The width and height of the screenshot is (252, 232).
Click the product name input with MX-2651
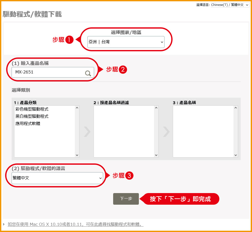pyautogui.click(x=49, y=72)
